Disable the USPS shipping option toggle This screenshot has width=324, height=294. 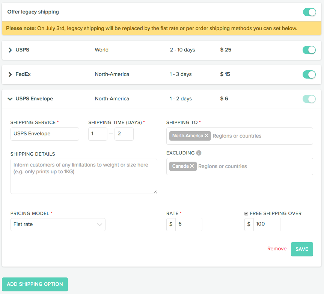click(309, 50)
